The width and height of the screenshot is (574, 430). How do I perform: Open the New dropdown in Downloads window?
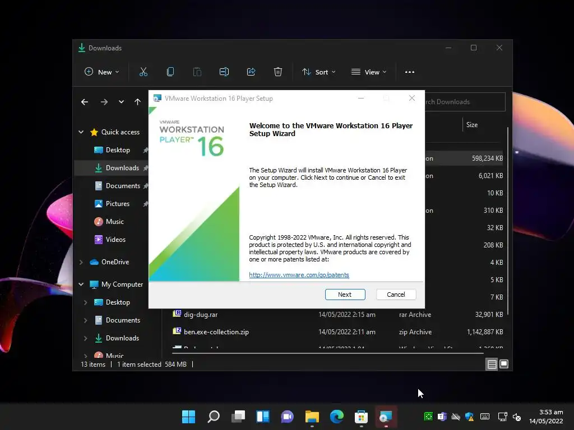102,72
